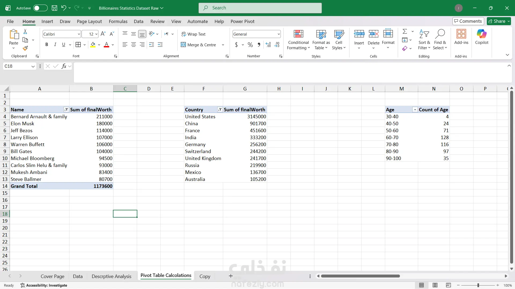The width and height of the screenshot is (515, 289).
Task: Switch to the Descrptive Analysis sheet
Action: (x=111, y=276)
